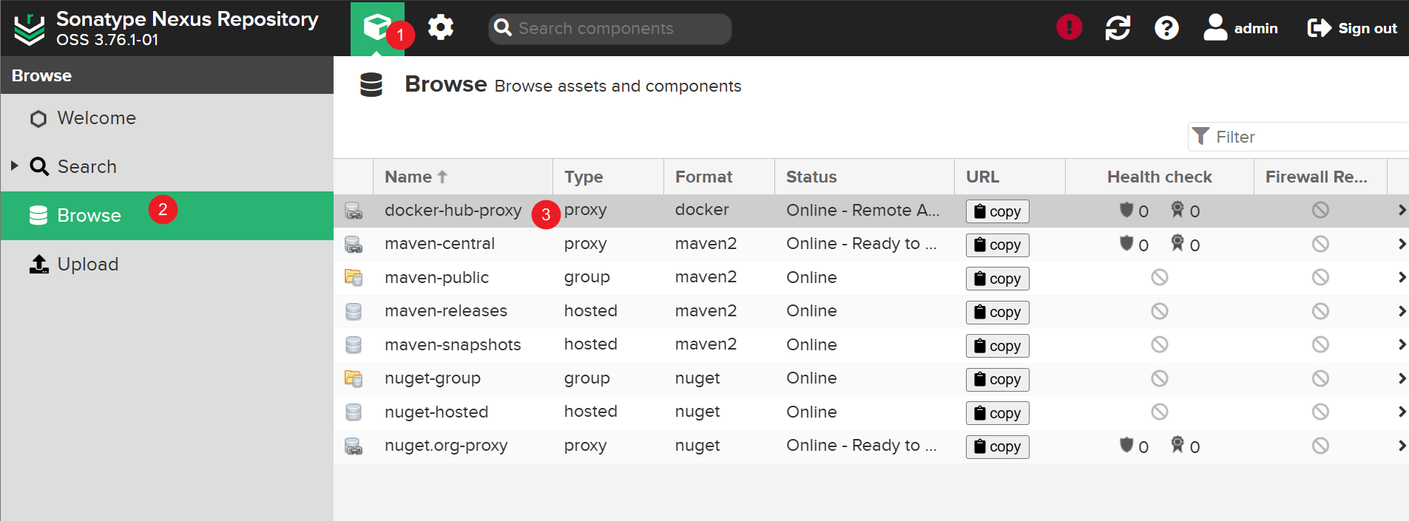Click the nuget.org-proxy repository icon

click(x=354, y=446)
